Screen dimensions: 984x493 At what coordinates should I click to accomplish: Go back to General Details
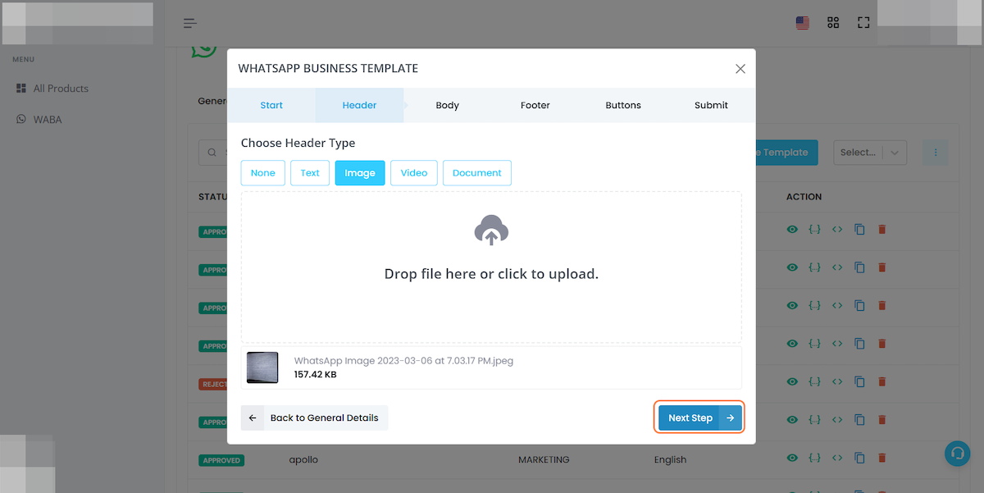coord(314,418)
